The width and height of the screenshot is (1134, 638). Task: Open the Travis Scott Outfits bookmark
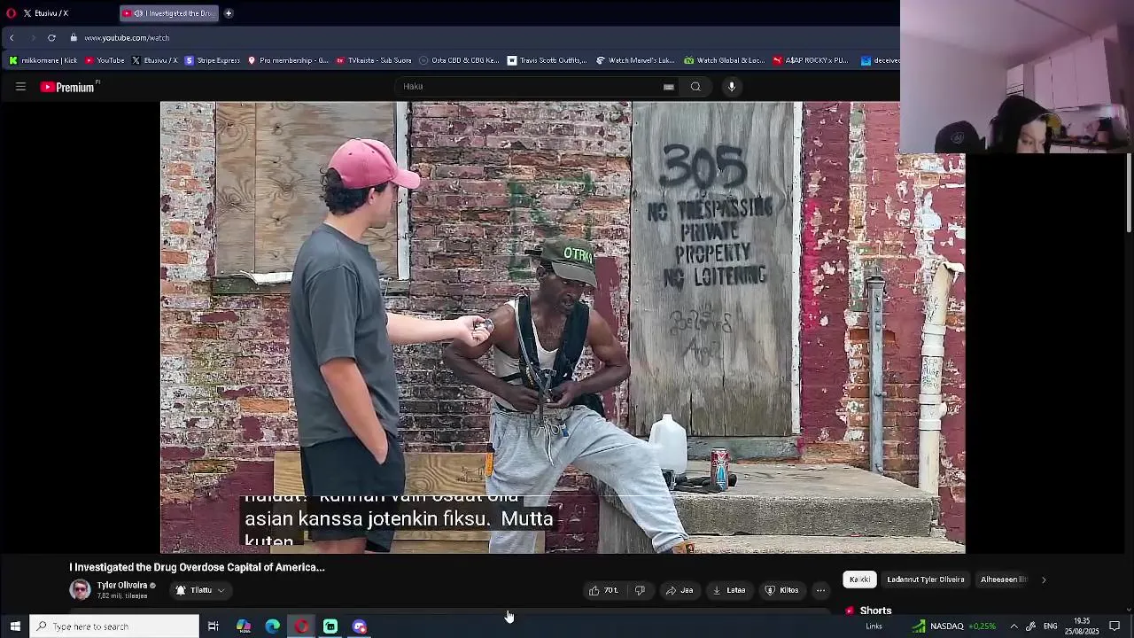pyautogui.click(x=547, y=60)
